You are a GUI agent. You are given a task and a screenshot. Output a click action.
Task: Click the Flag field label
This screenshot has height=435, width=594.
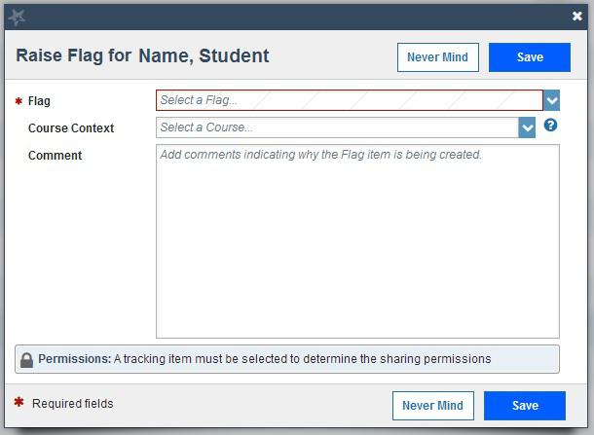coord(39,101)
